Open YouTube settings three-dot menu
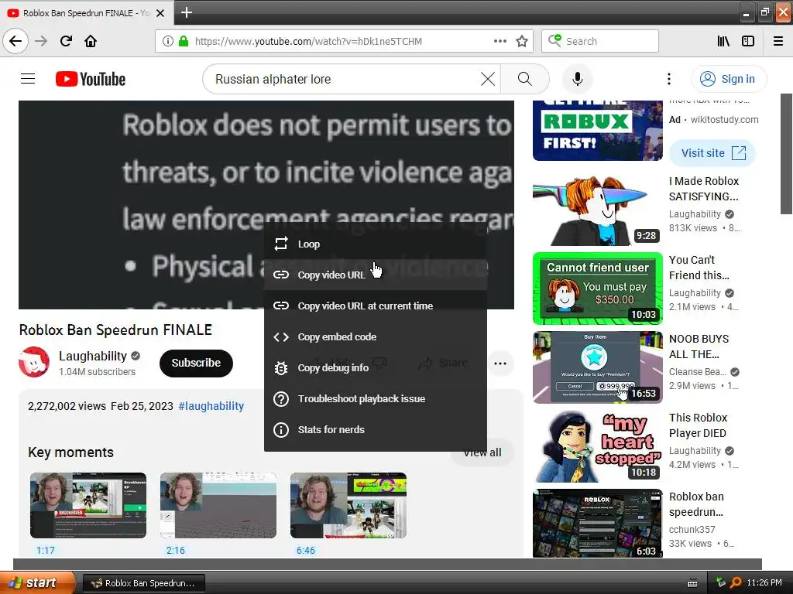 coord(668,79)
